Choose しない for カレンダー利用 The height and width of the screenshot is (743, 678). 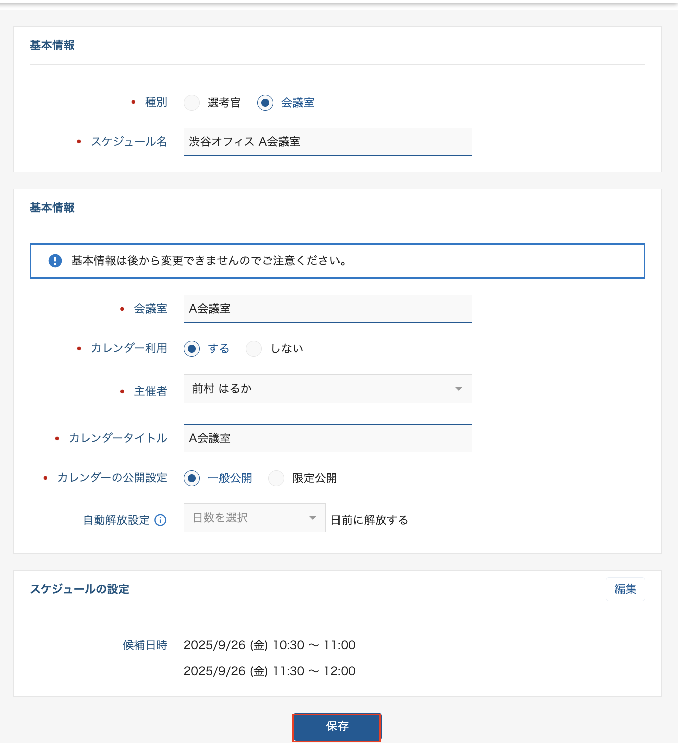[x=254, y=349]
